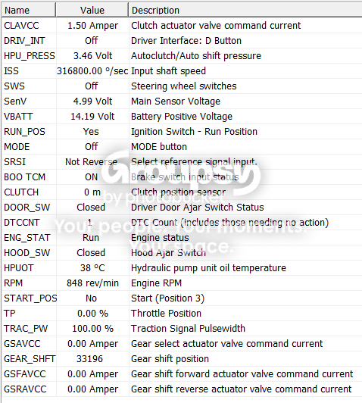Image resolution: width=362 pixels, height=403 pixels.
Task: Select the SenV parameter name
Action: click(15, 102)
